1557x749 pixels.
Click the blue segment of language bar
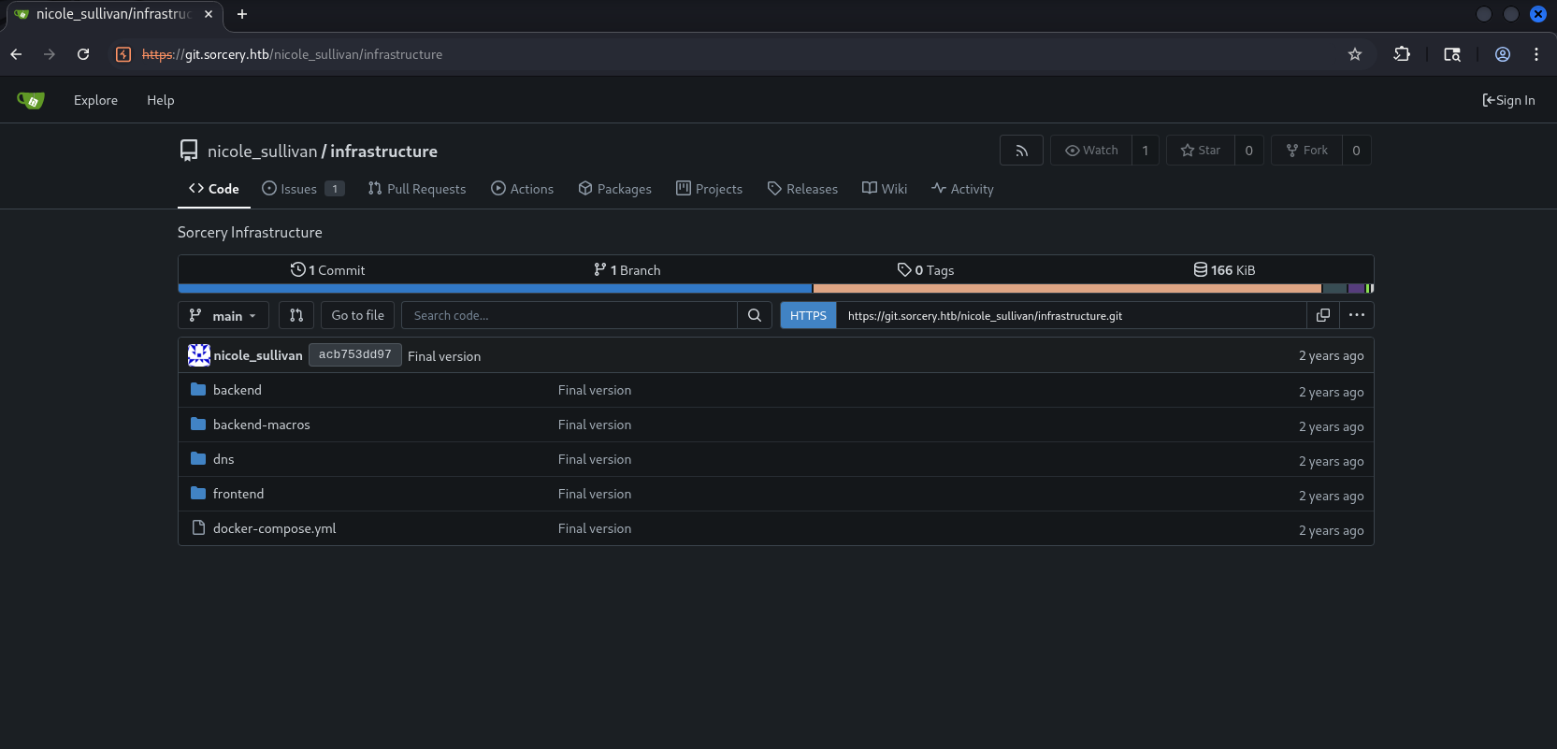495,289
